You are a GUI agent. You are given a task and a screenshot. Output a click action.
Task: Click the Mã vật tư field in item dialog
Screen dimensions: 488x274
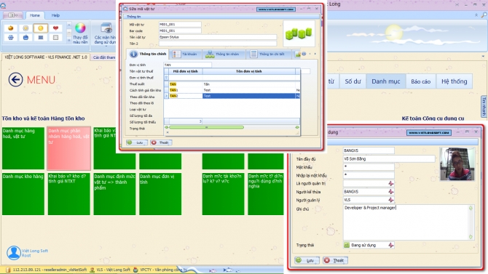tap(180, 24)
